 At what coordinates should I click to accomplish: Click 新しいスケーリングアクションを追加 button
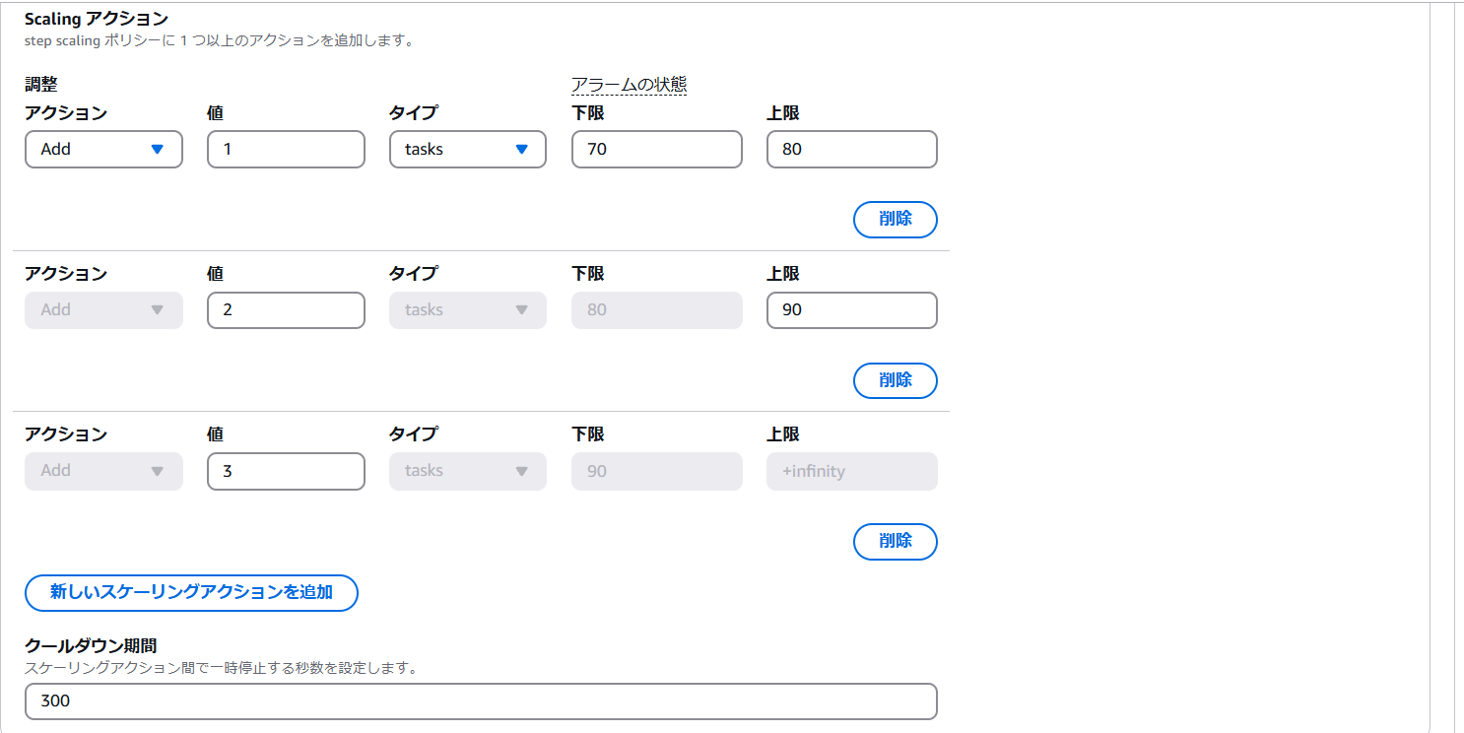click(191, 593)
